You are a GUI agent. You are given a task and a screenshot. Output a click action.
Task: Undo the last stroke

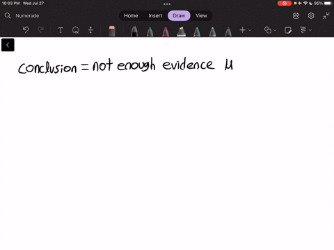point(26,30)
